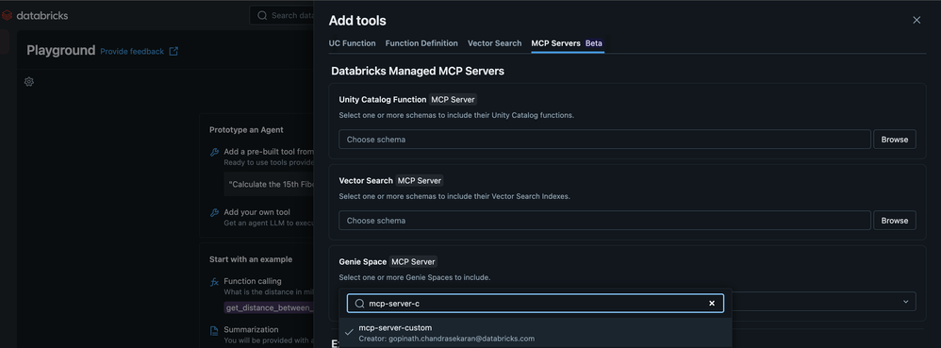
Task: Click the wrench icon next to Add a pre-built tool
Action: point(214,153)
